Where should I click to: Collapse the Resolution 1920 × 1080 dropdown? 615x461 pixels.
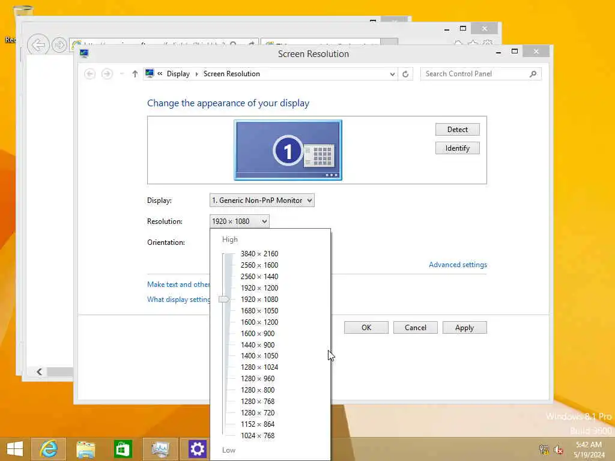(239, 221)
